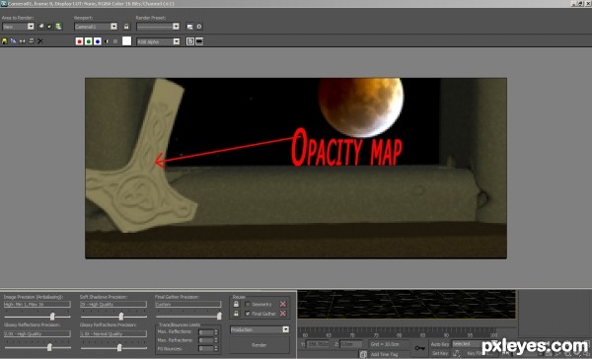The height and width of the screenshot is (359, 592).
Task: Toggle the Blue channel button
Action: click(x=98, y=41)
